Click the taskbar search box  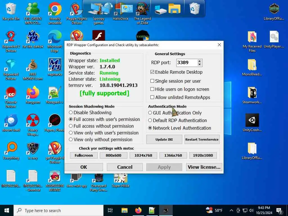(58, 210)
